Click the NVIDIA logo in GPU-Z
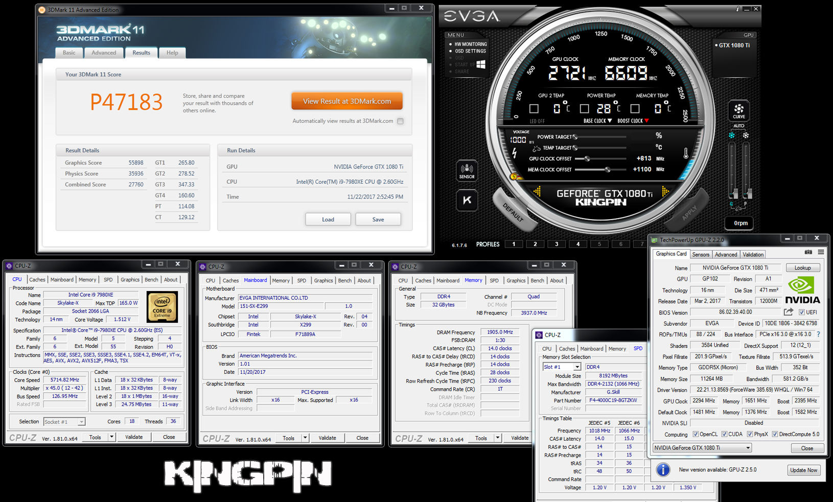833x502 pixels. (x=802, y=290)
